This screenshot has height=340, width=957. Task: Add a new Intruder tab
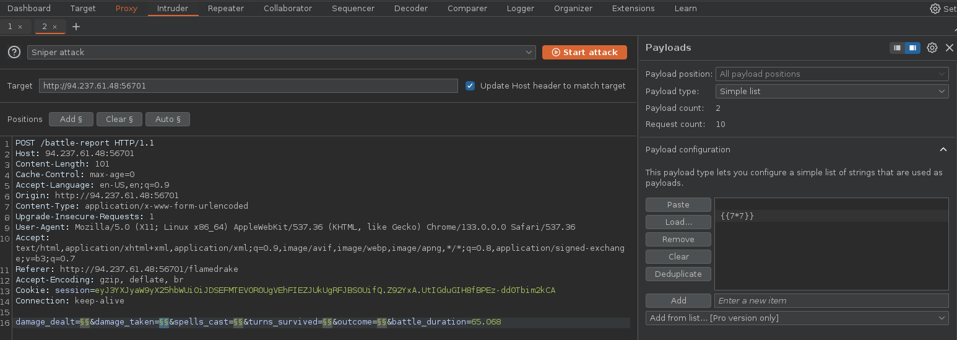tap(76, 27)
